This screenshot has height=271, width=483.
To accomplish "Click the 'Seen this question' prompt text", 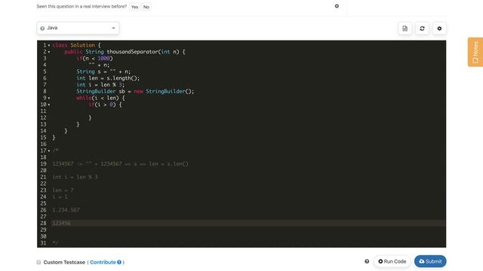I will click(x=82, y=7).
